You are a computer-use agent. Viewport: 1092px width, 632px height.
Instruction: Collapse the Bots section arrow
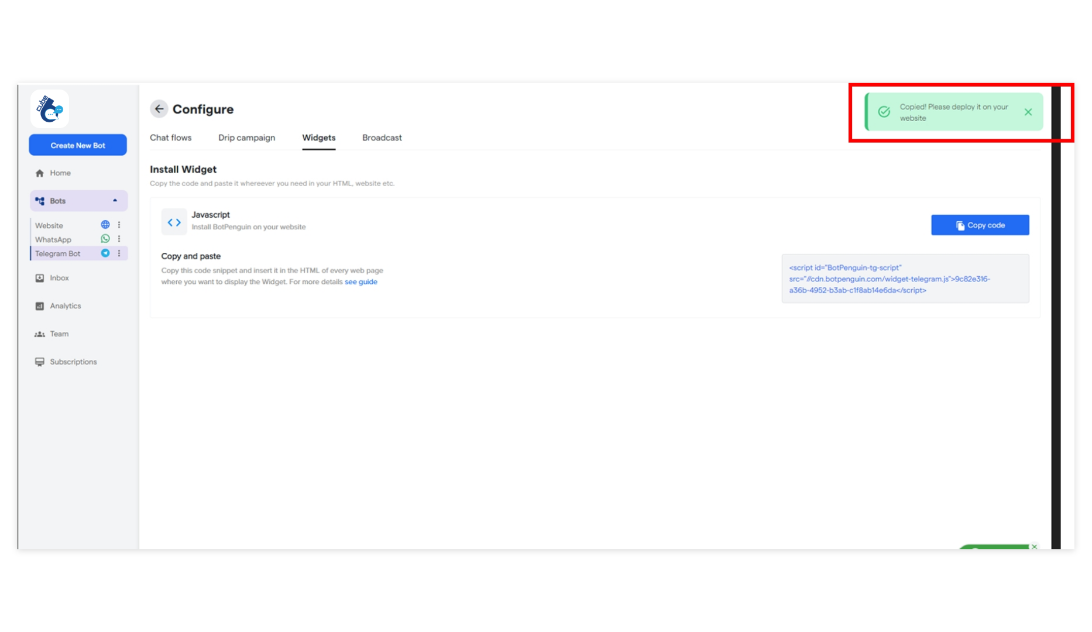[115, 201]
